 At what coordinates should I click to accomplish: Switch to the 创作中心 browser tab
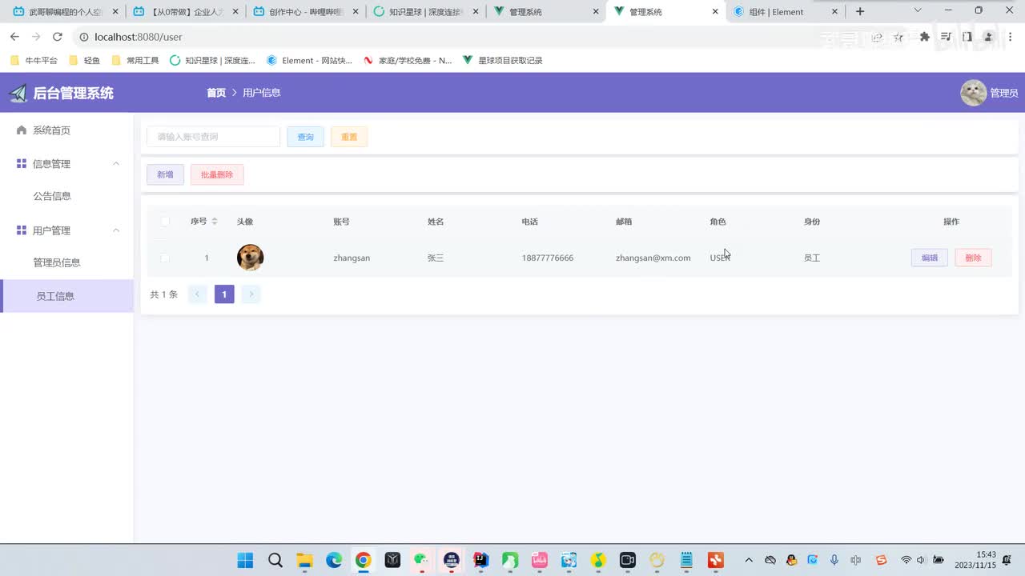pyautogui.click(x=306, y=12)
